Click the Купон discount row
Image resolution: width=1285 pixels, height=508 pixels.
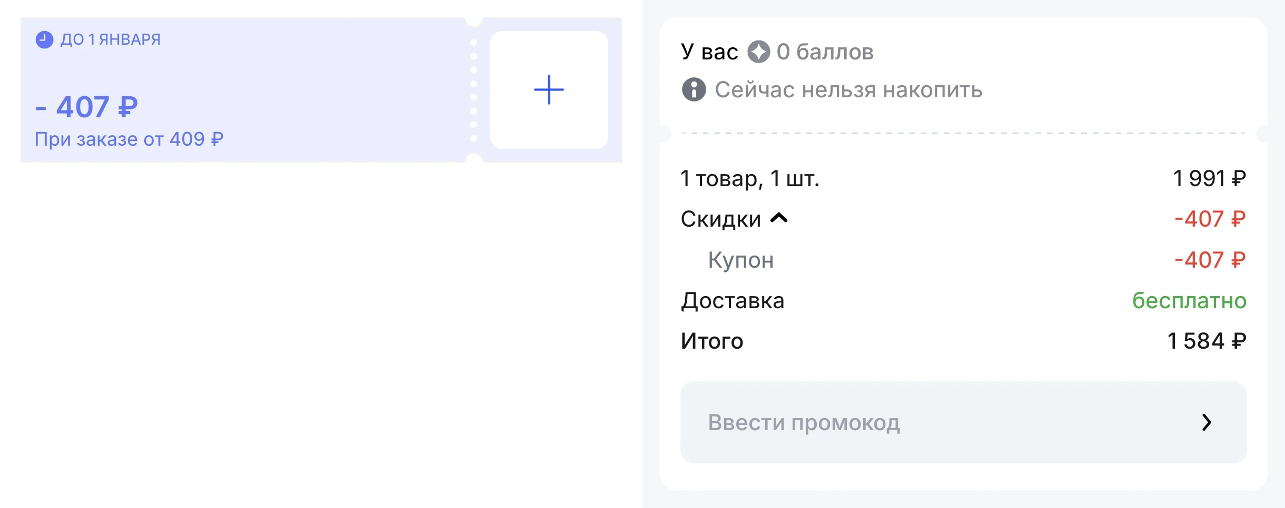pyautogui.click(x=742, y=260)
